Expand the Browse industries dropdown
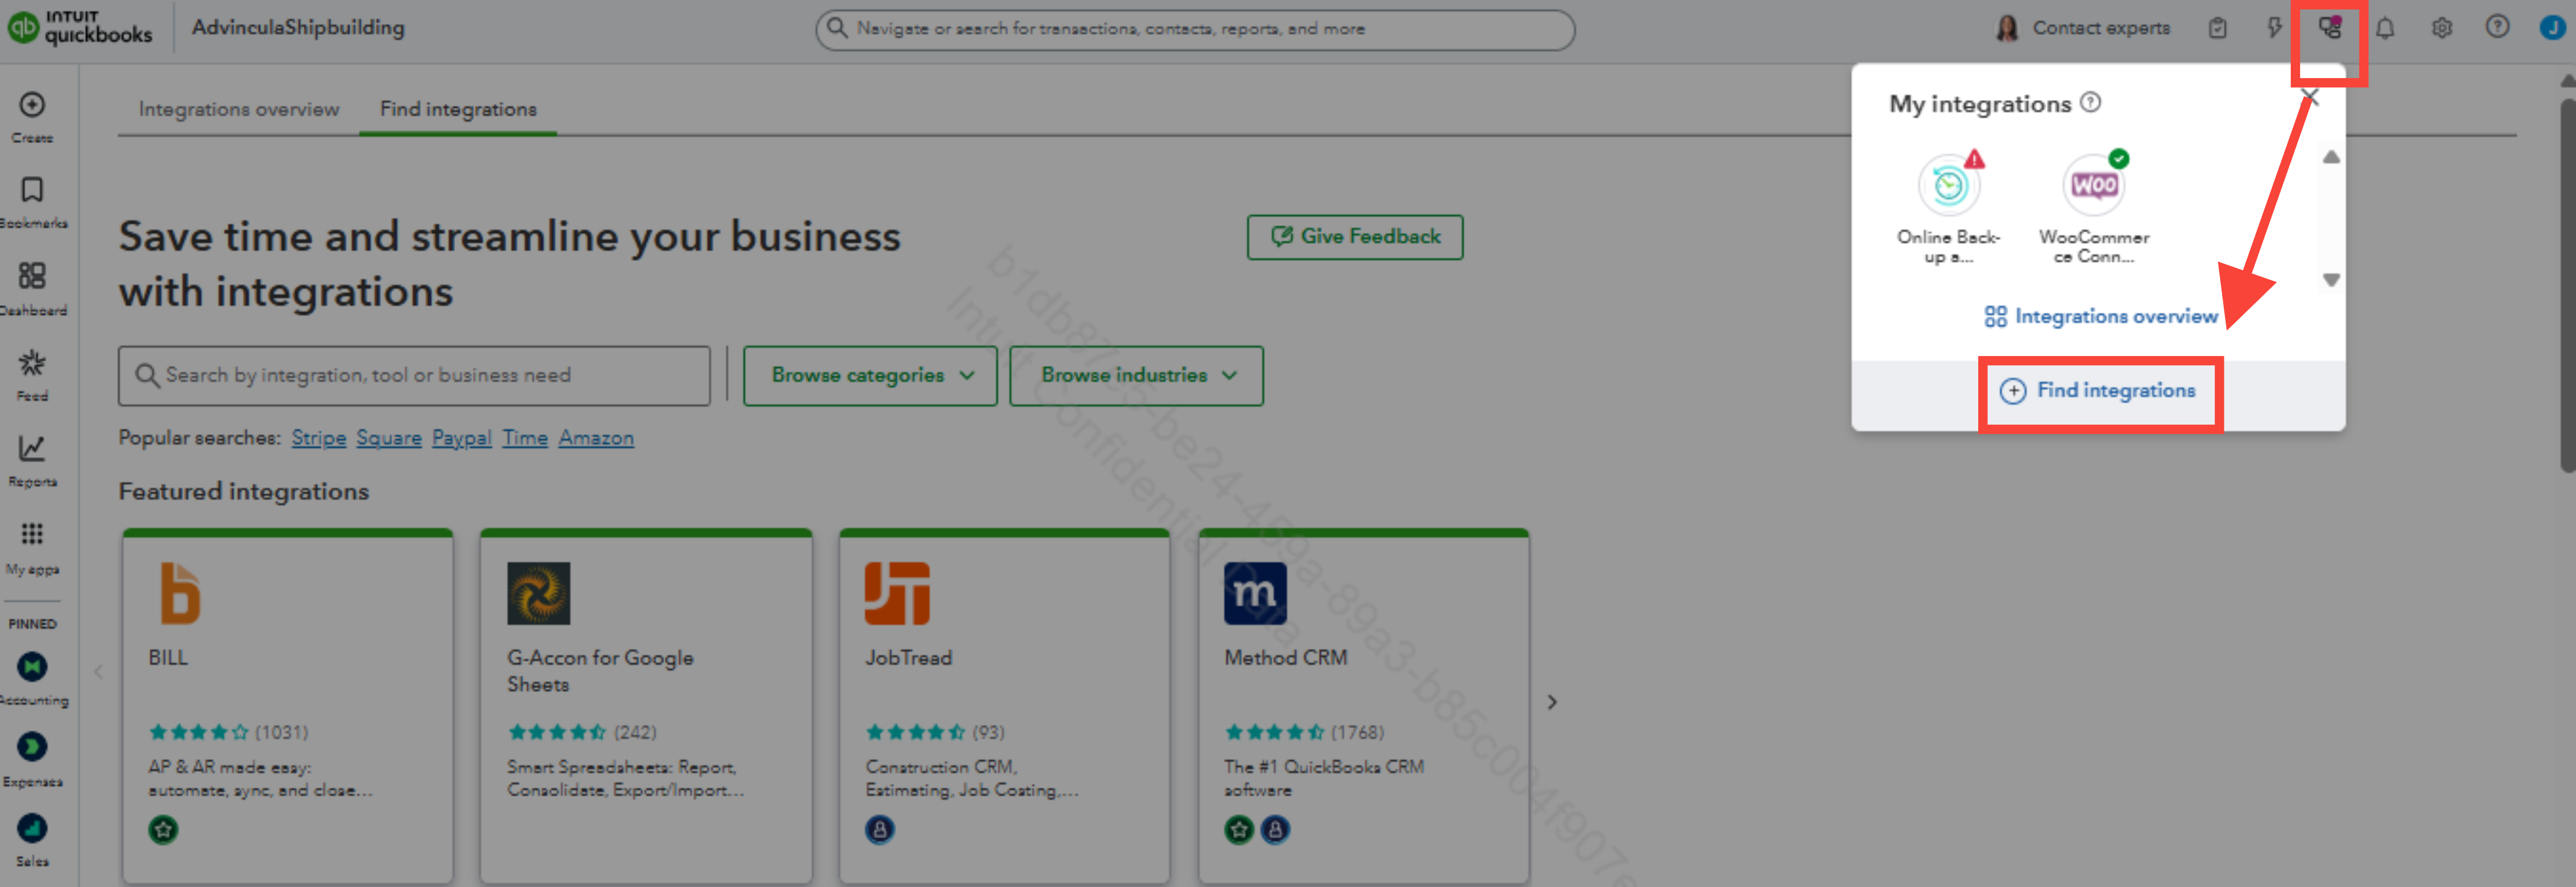2576x887 pixels. coord(1136,375)
